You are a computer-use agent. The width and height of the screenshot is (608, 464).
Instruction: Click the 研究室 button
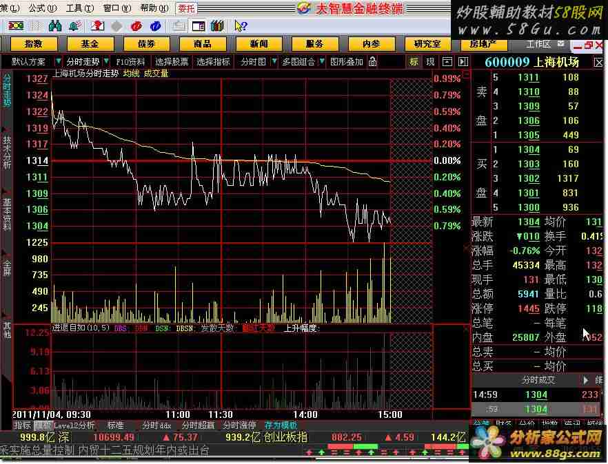pyautogui.click(x=427, y=43)
